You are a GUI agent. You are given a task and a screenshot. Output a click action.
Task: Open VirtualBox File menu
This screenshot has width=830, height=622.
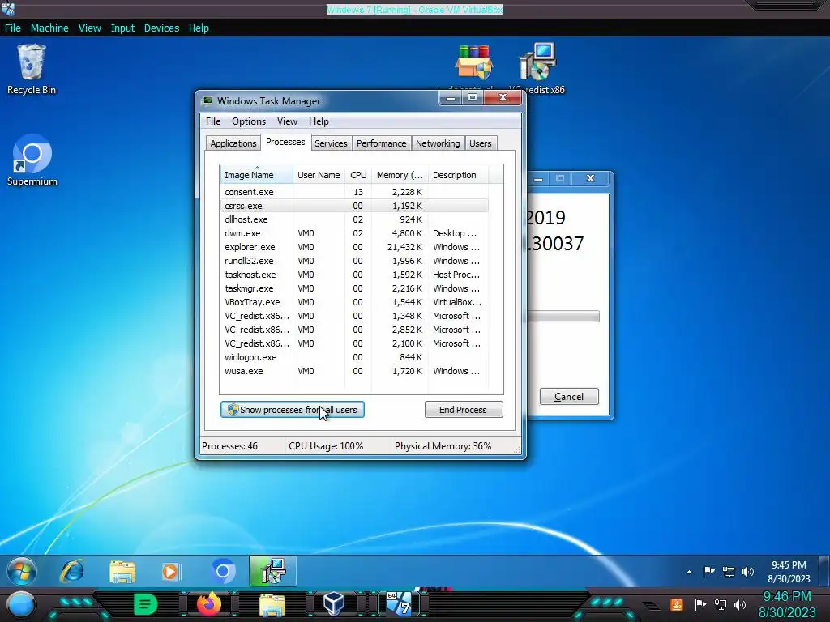click(x=13, y=28)
